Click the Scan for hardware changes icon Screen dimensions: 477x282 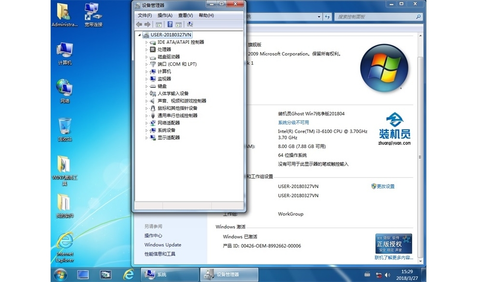pos(190,25)
